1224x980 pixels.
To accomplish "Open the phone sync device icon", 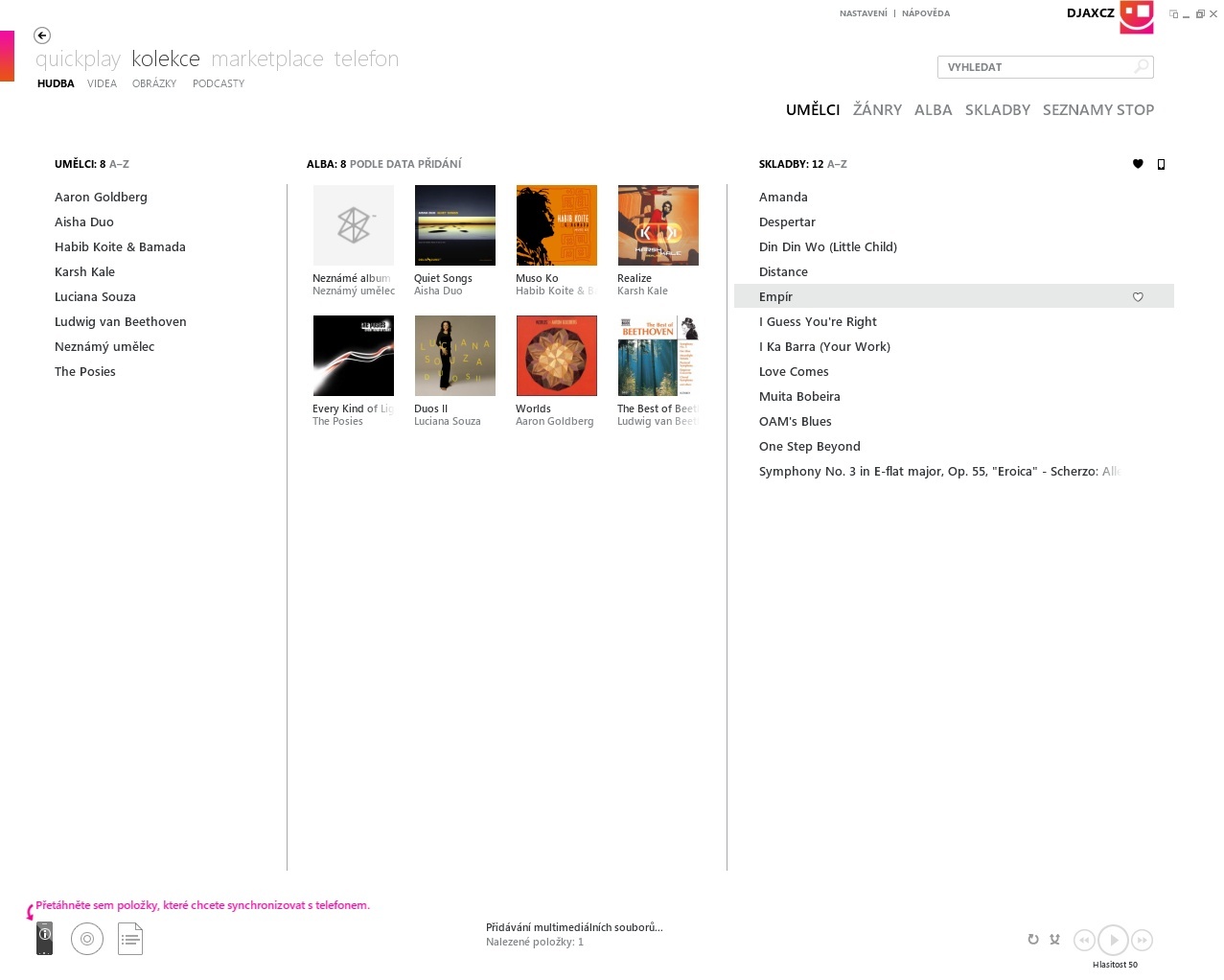I will coord(44,938).
